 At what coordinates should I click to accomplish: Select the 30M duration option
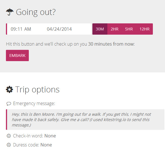(x=100, y=29)
